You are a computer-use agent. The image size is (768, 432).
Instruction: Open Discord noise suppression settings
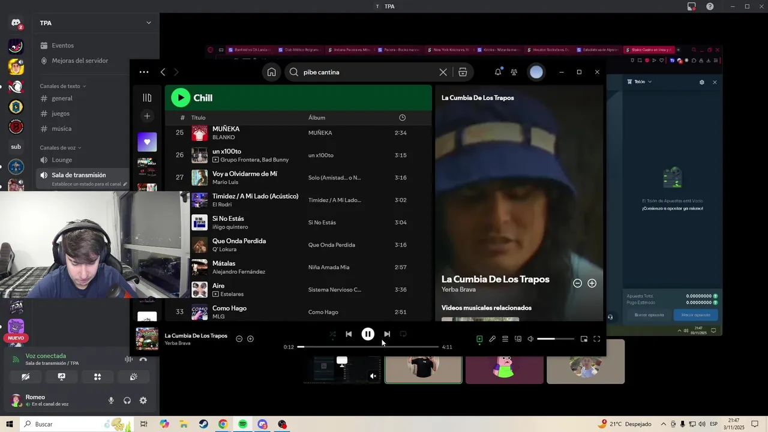point(128,359)
